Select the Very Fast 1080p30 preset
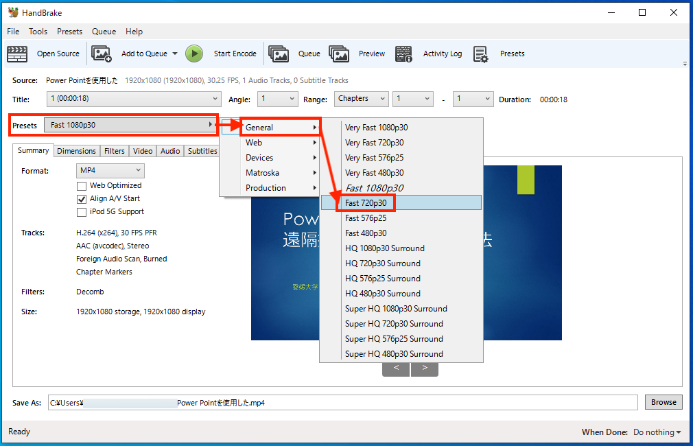The height and width of the screenshot is (446, 693). click(401, 128)
